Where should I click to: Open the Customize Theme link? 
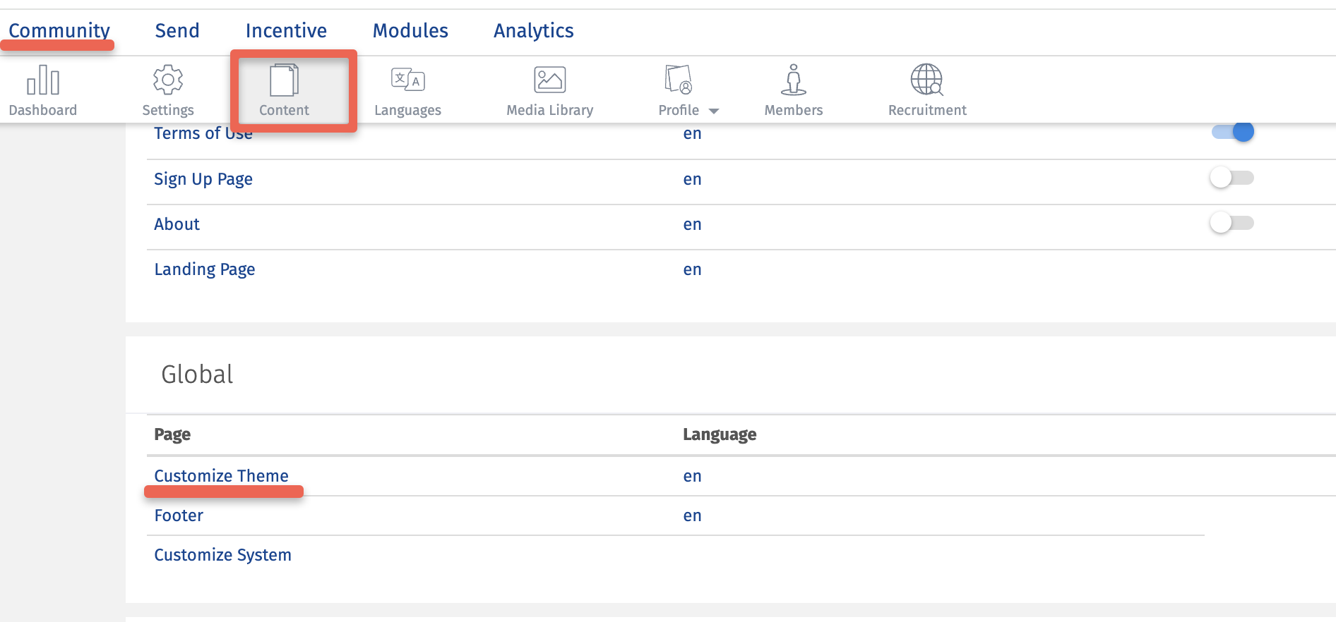point(221,476)
